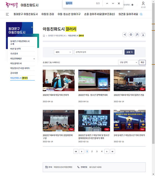Open title link 2022년 제4대 아동의회 임원단 선출
This screenshot has height=176, width=155.
coord(129,95)
